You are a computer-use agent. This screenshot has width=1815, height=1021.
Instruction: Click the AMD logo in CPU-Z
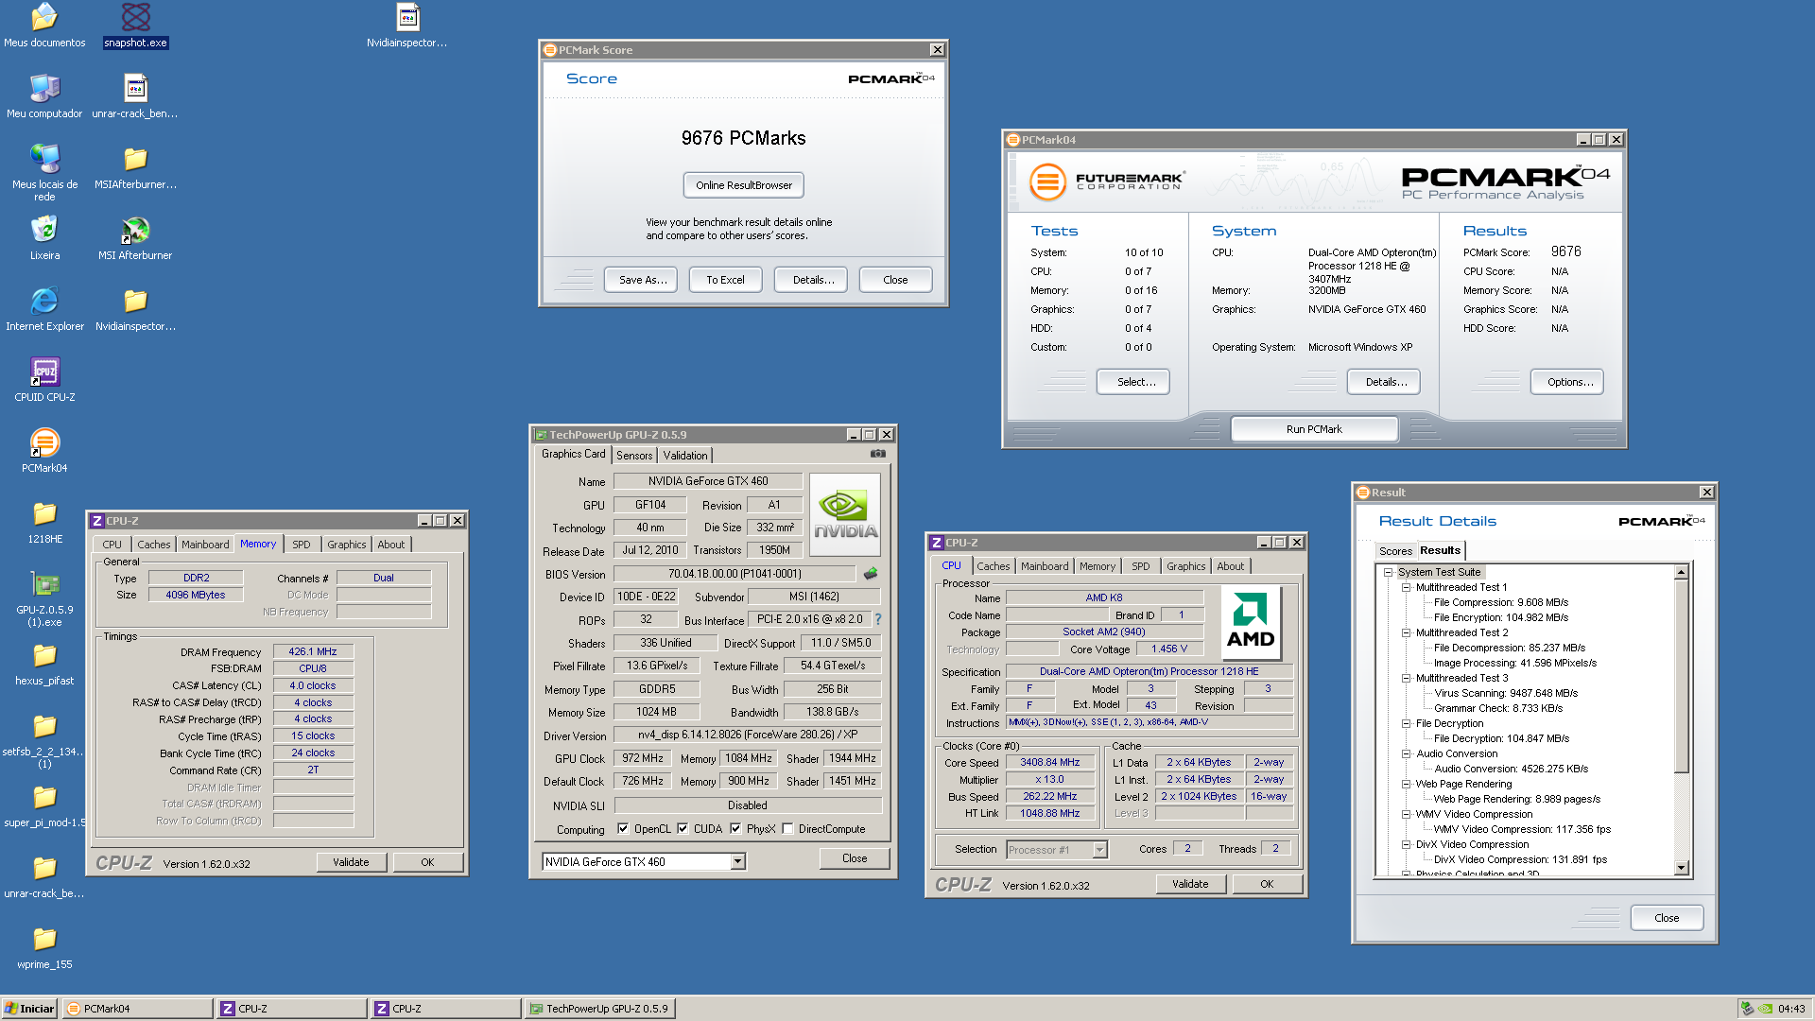pos(1251,621)
